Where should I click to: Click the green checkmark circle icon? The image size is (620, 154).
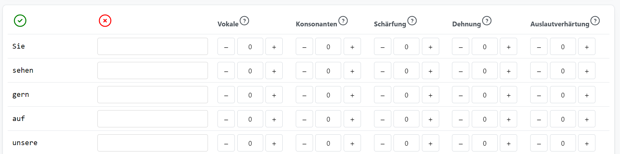[20, 21]
